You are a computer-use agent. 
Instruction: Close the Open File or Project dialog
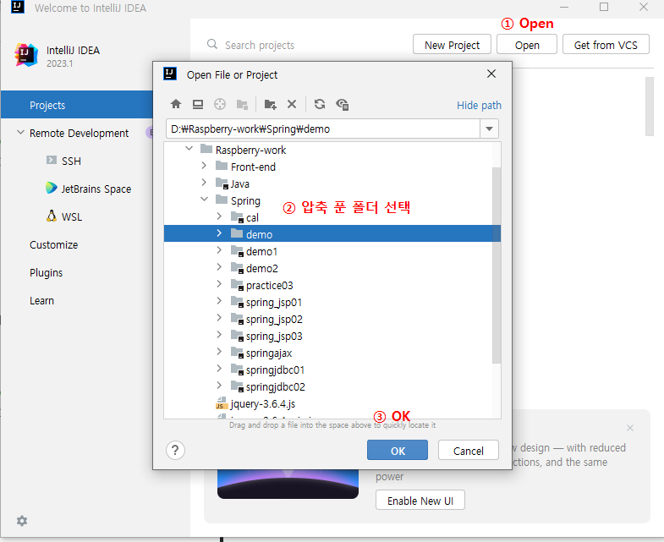(x=491, y=74)
